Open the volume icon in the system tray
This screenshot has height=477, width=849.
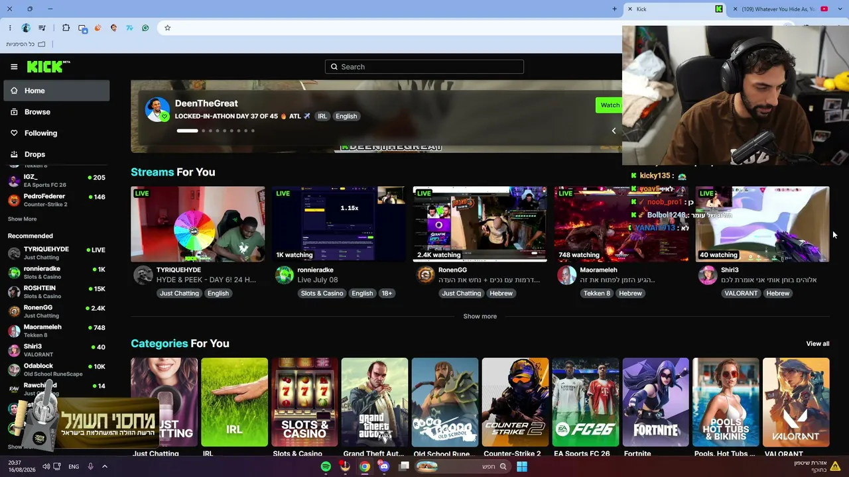coord(46,466)
